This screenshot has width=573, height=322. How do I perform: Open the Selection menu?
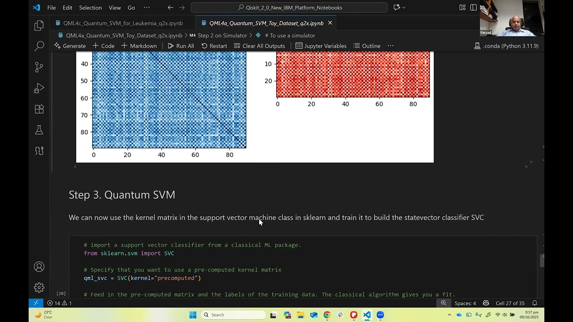[90, 8]
